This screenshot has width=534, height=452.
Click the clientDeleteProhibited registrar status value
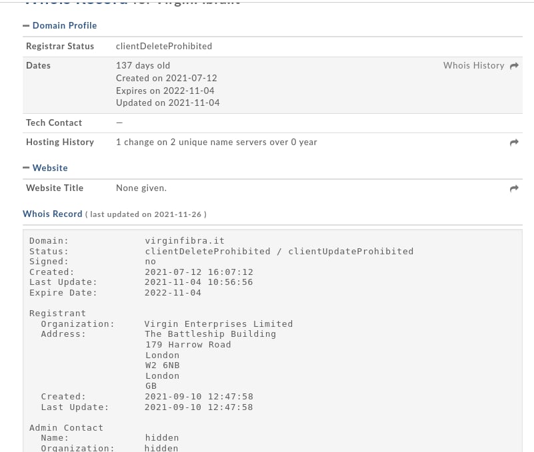coord(164,46)
